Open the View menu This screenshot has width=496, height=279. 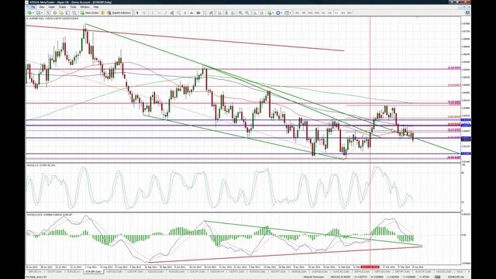(x=41, y=7)
